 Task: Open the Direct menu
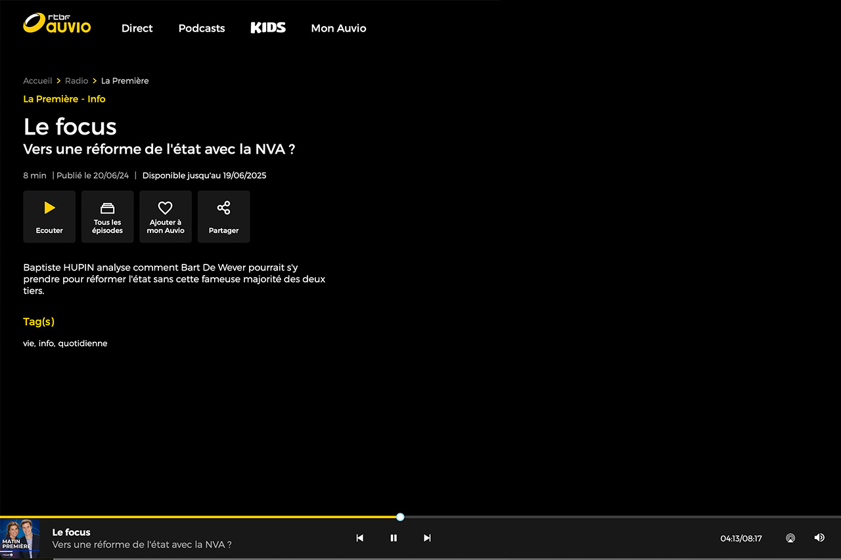tap(137, 28)
